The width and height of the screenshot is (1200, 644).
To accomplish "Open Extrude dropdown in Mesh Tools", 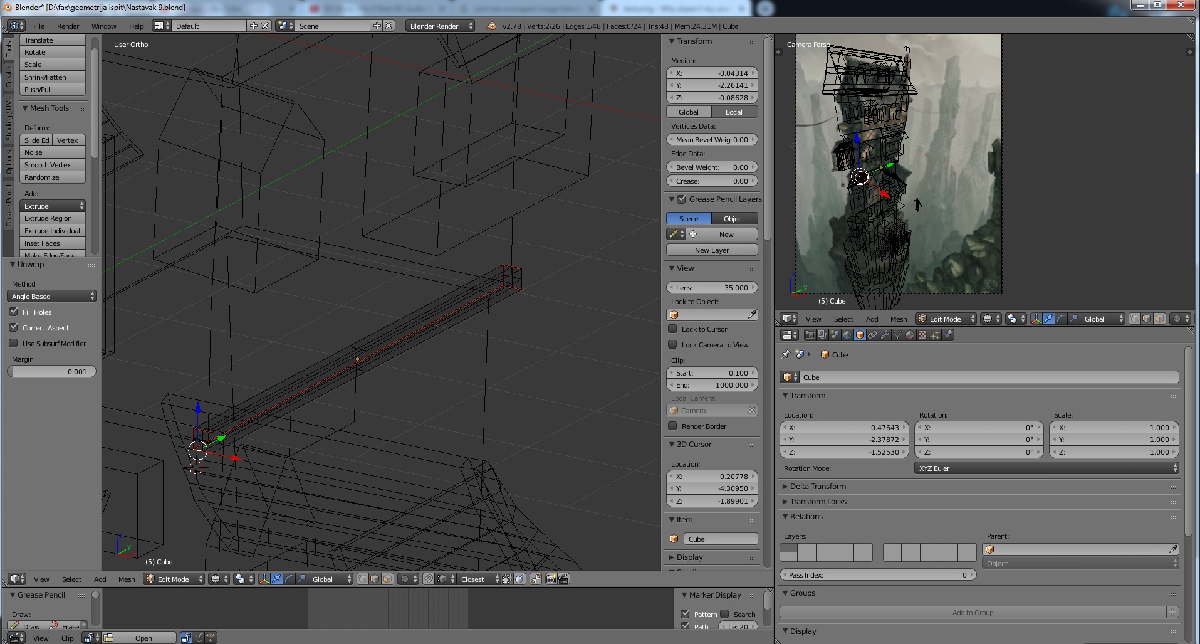I will coord(53,206).
